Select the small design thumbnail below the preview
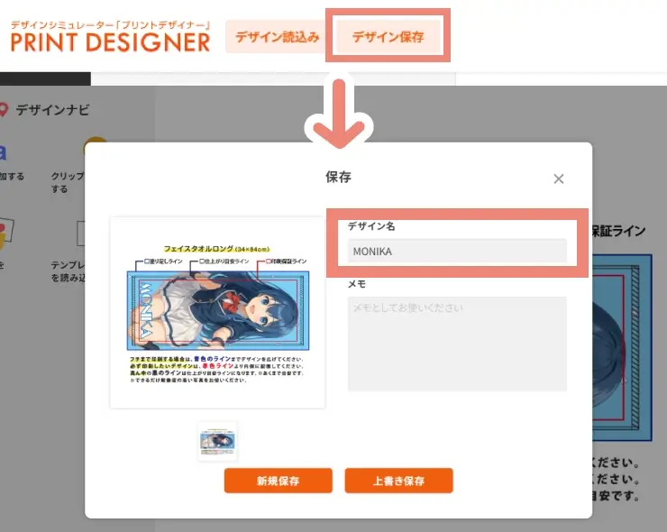This screenshot has width=667, height=532. pyautogui.click(x=217, y=441)
